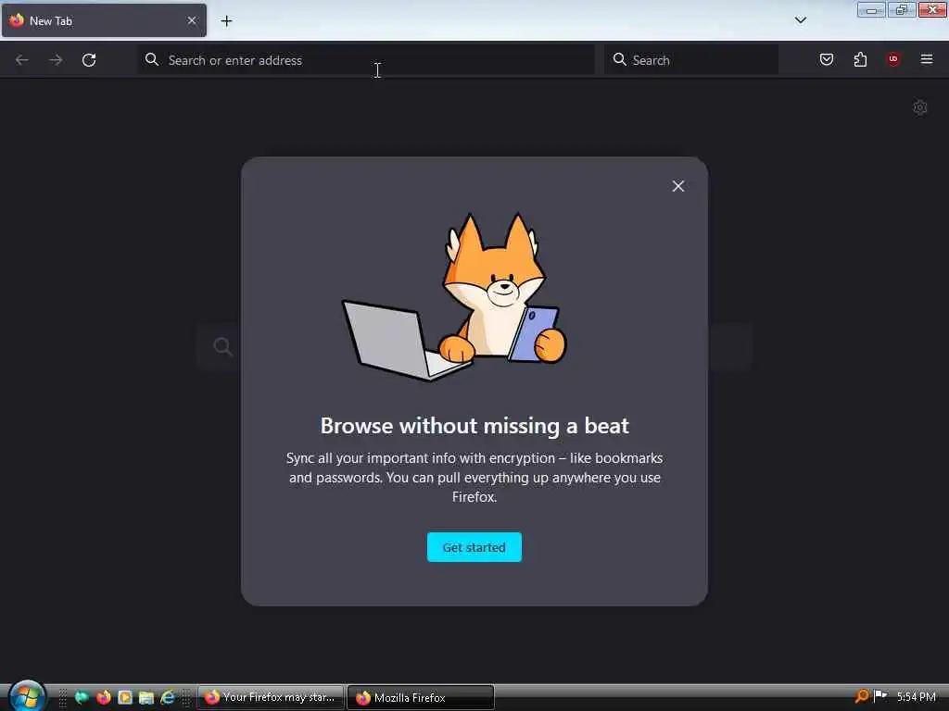The height and width of the screenshot is (711, 949).
Task: Launch Internet Explorer from quick launch
Action: (168, 698)
